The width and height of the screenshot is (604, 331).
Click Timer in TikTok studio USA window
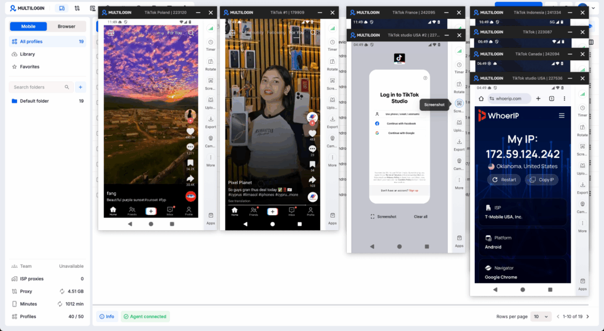(x=582, y=111)
